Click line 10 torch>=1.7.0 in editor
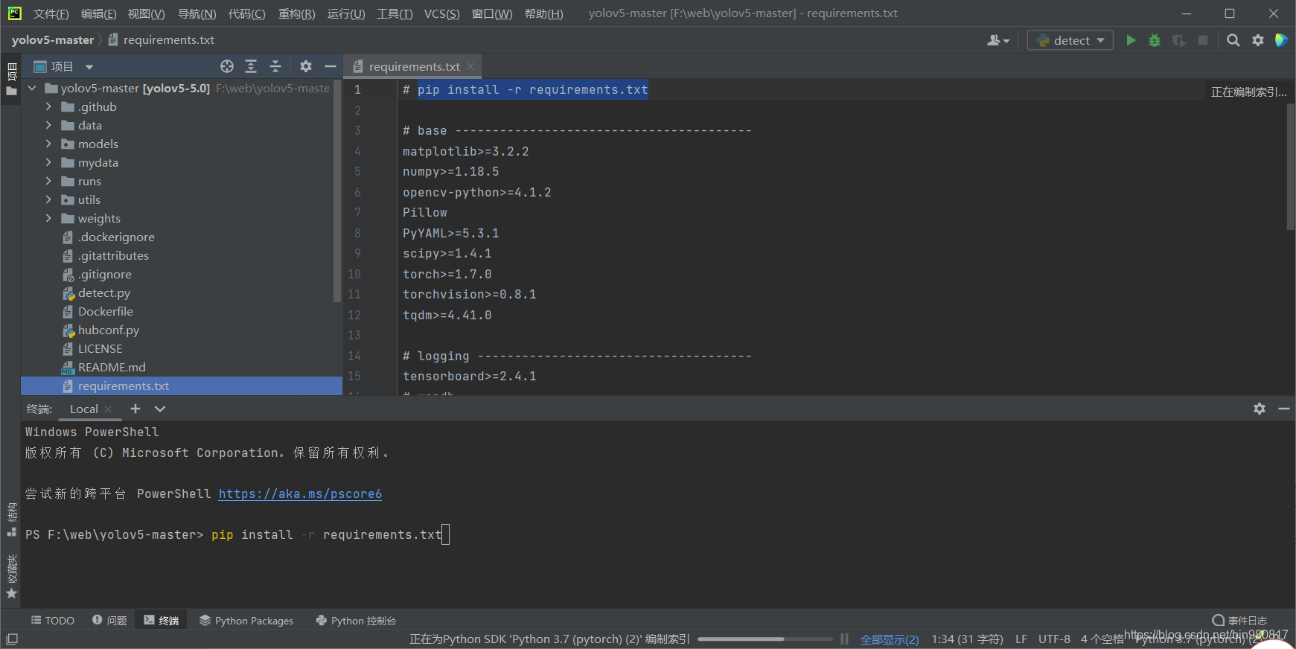 pos(447,274)
